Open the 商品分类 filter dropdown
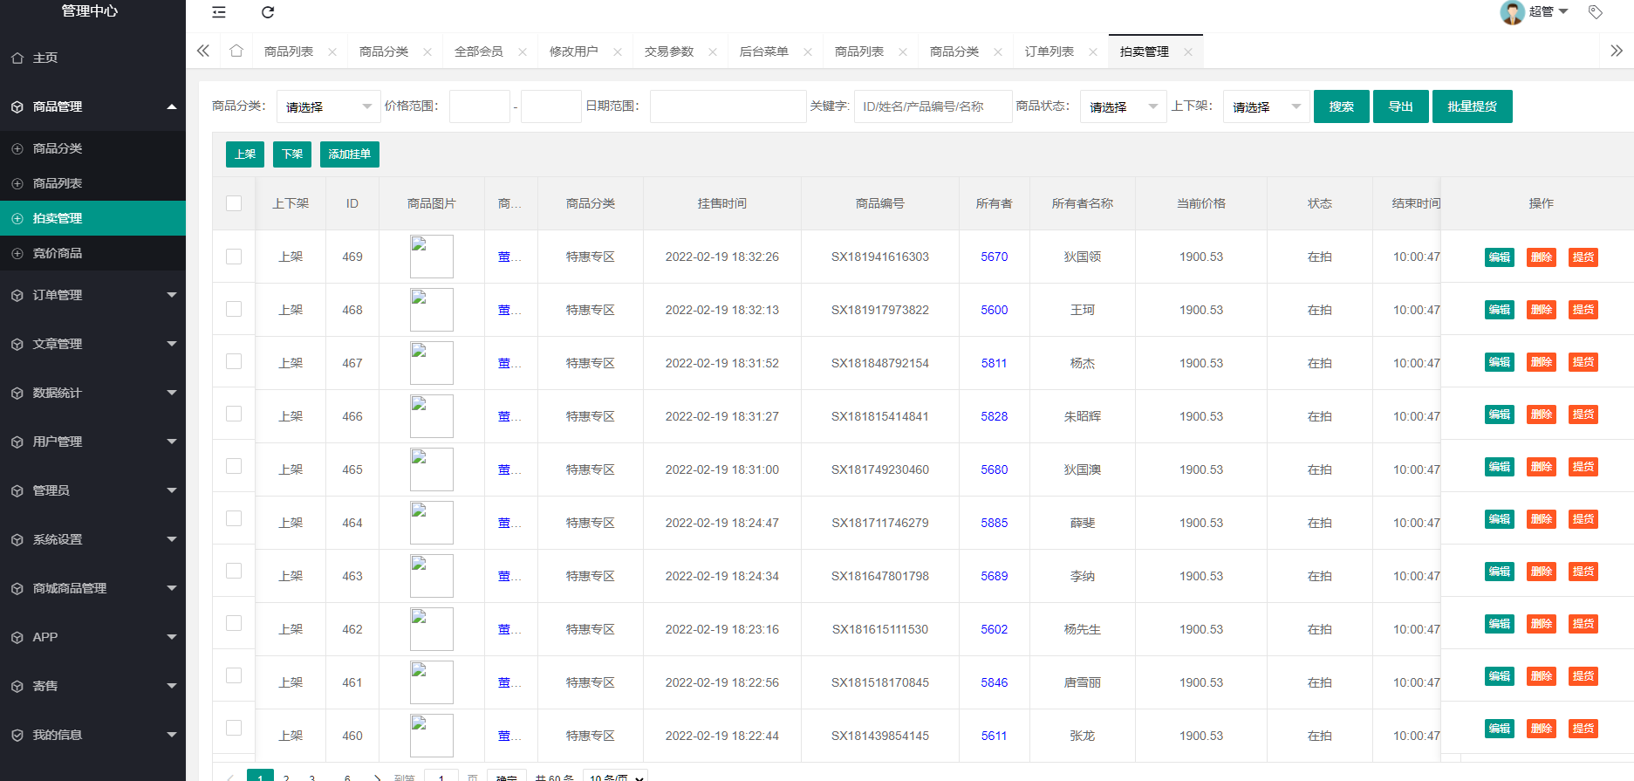The height and width of the screenshot is (781, 1634). [328, 106]
